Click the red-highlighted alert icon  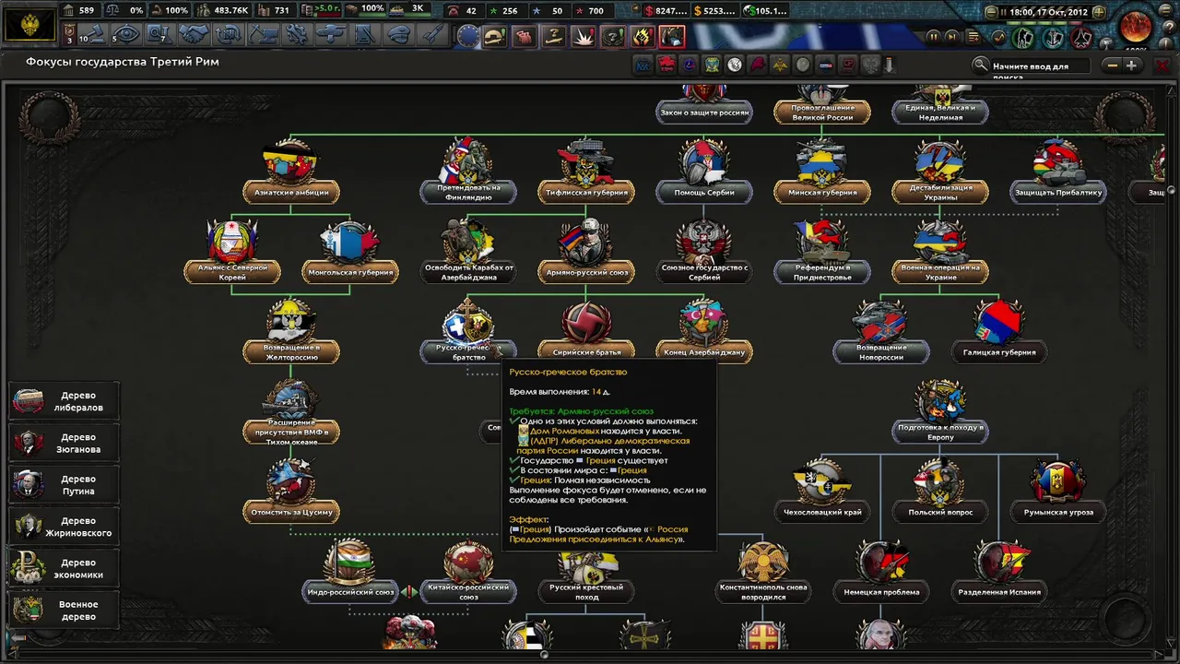click(673, 37)
